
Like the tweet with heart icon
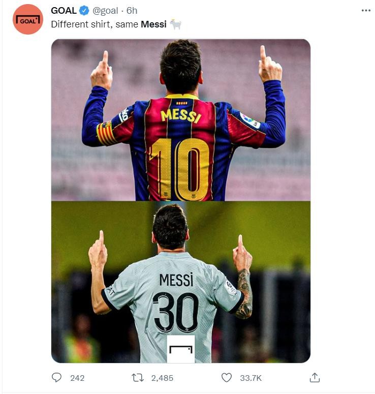coord(226,378)
